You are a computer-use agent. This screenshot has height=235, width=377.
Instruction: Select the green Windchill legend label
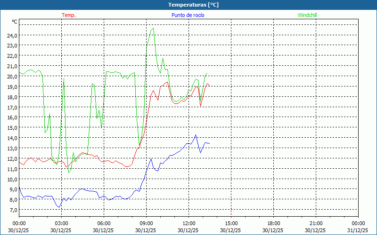(307, 15)
